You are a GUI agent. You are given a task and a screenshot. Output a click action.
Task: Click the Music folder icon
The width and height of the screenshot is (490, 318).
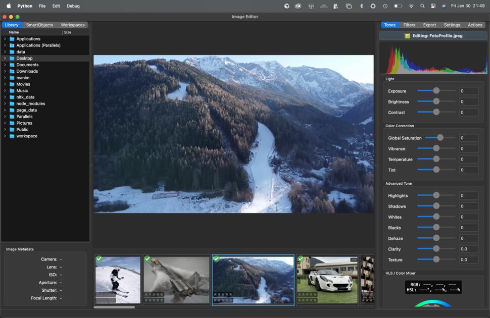(x=12, y=90)
